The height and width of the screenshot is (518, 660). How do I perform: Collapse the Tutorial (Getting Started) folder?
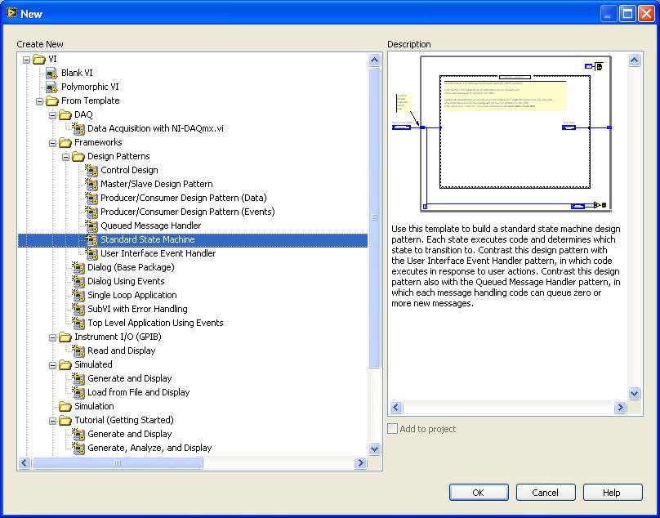(x=52, y=421)
